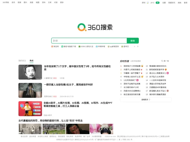
Task: Switch to 图片 image search
Action: [25, 2]
